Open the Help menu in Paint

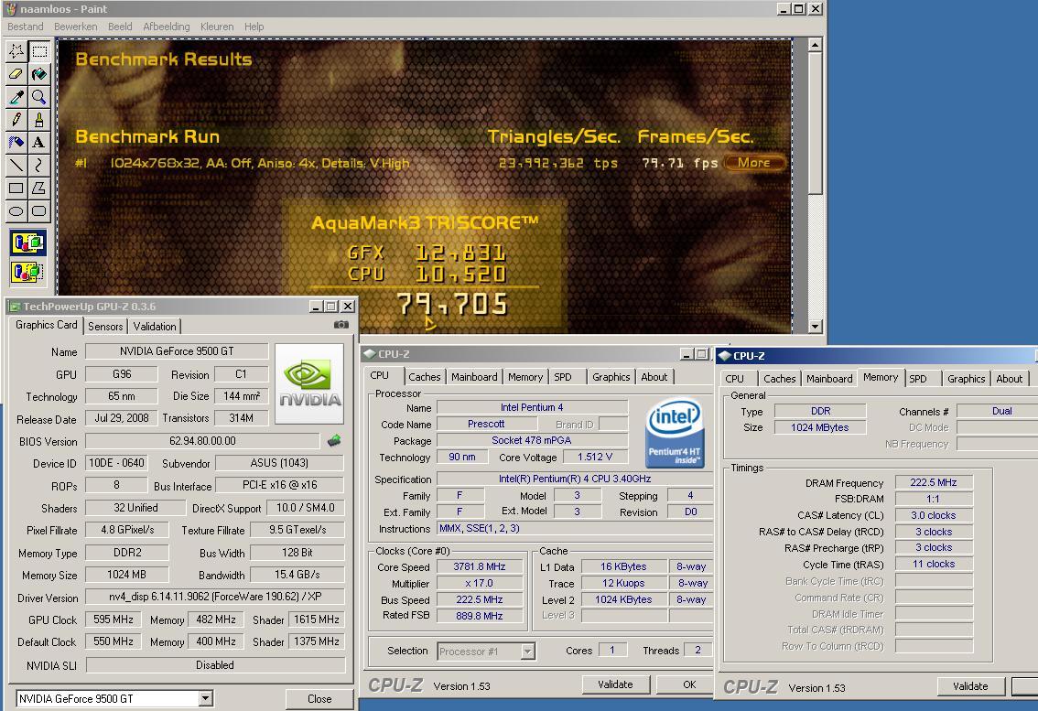[x=254, y=27]
